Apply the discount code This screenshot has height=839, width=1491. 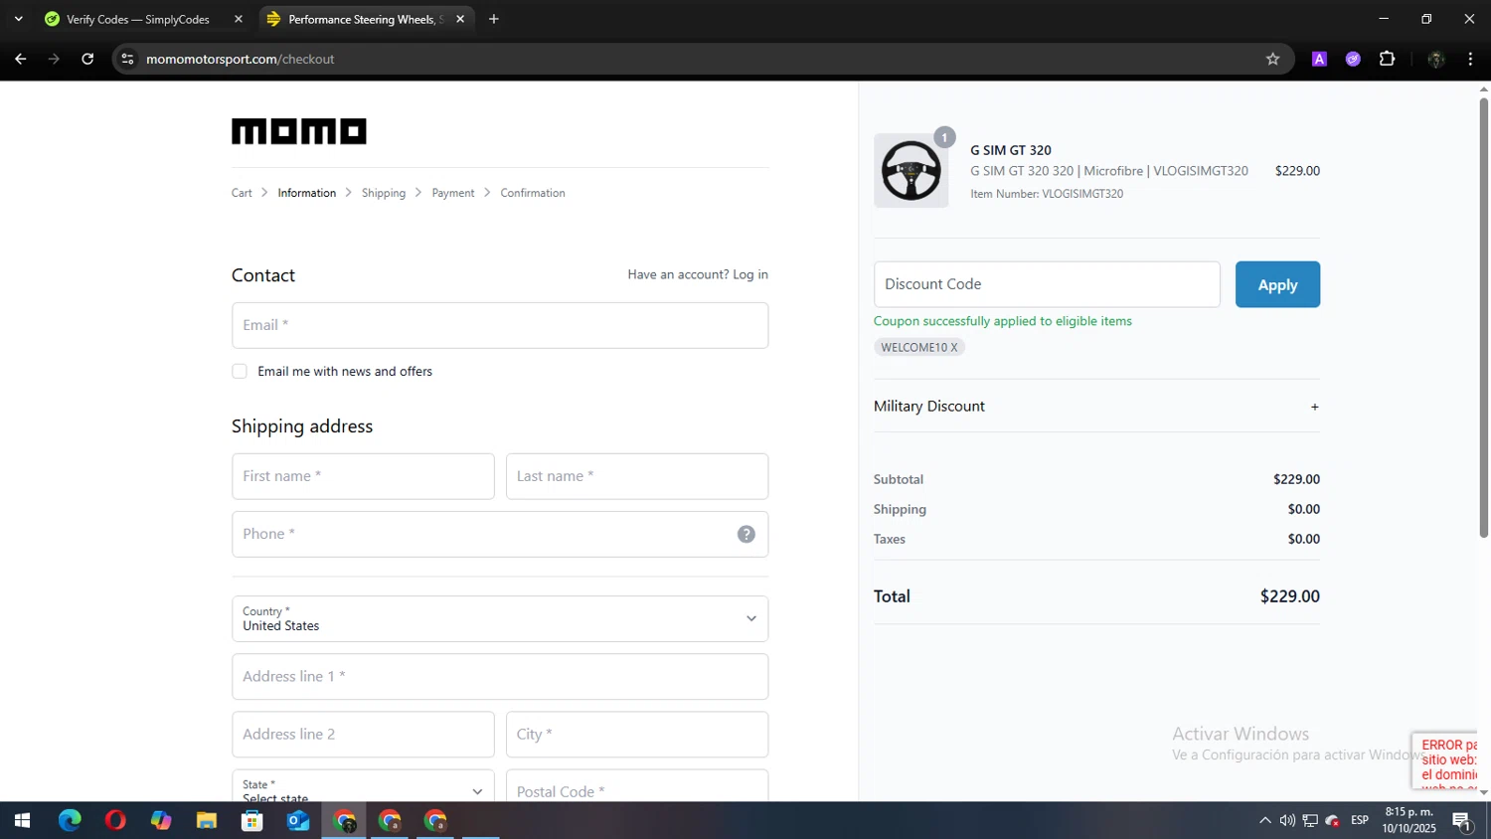pyautogui.click(x=1277, y=284)
